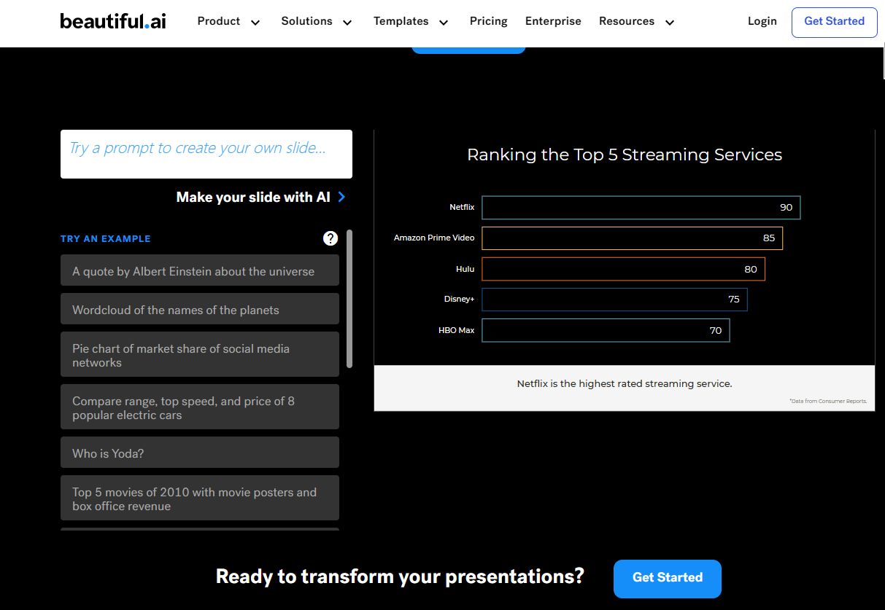Image resolution: width=885 pixels, height=610 pixels.
Task: Click the Hulu bar showing 80
Action: [624, 269]
